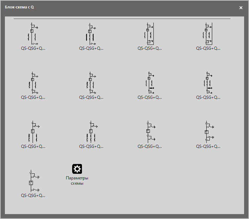
Task: Pick second scheme diagram in third row
Action: [91, 132]
